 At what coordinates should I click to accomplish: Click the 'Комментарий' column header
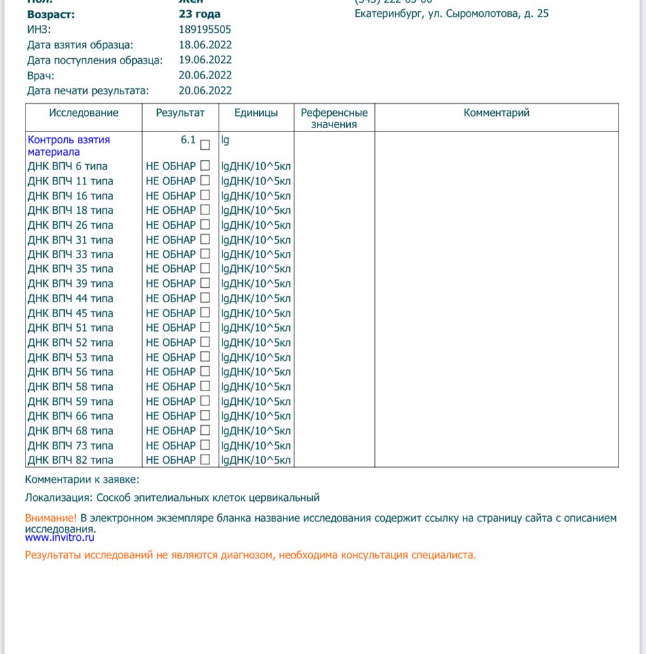[x=496, y=112]
